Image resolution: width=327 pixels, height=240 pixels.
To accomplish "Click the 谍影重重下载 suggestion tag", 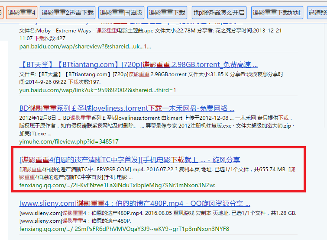I will pos(167,13).
